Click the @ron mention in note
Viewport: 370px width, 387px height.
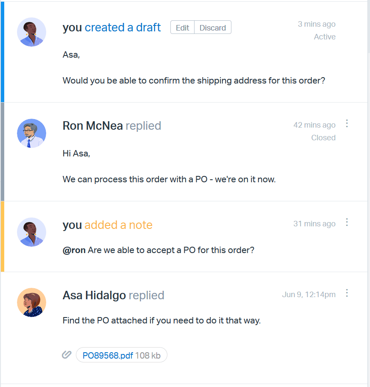(74, 250)
